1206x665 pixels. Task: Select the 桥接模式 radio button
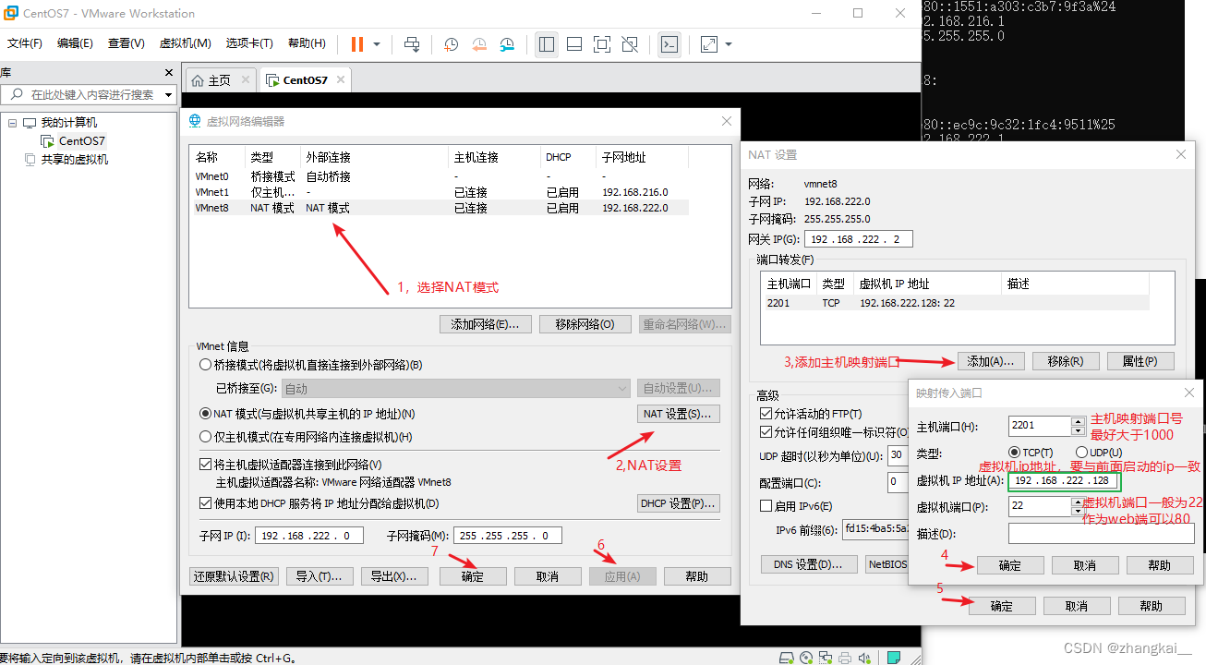pyautogui.click(x=206, y=365)
